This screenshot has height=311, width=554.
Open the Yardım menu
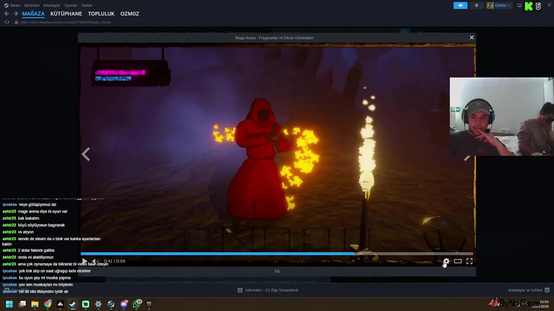click(87, 5)
